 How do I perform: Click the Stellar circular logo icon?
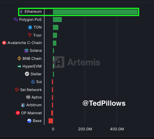[x=27, y=74]
